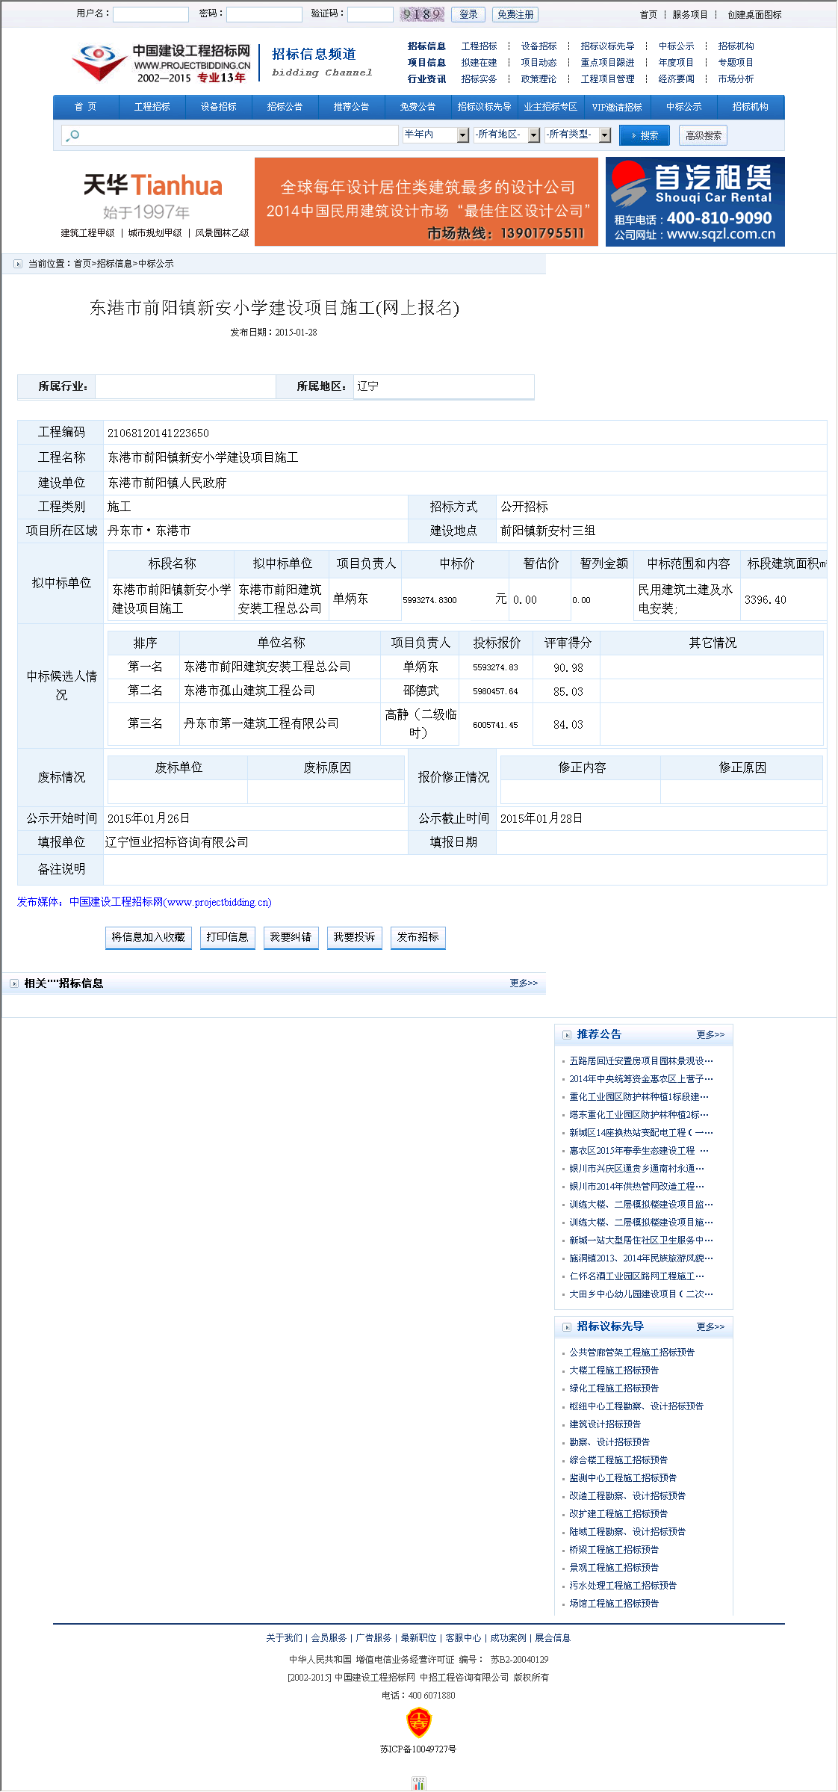The image size is (838, 1792).
Task: Focus the 用户名 username input field
Action: click(151, 14)
